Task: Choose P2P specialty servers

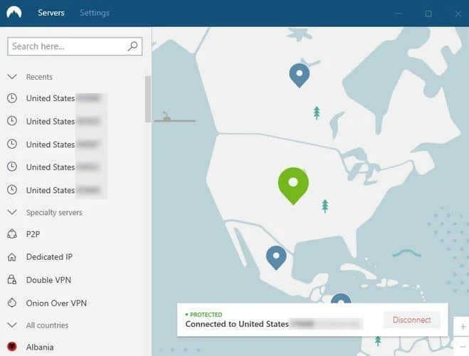Action: (x=33, y=234)
